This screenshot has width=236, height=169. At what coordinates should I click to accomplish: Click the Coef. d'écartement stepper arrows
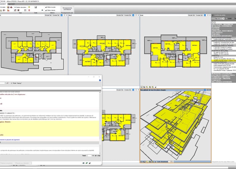[x=173, y=162]
